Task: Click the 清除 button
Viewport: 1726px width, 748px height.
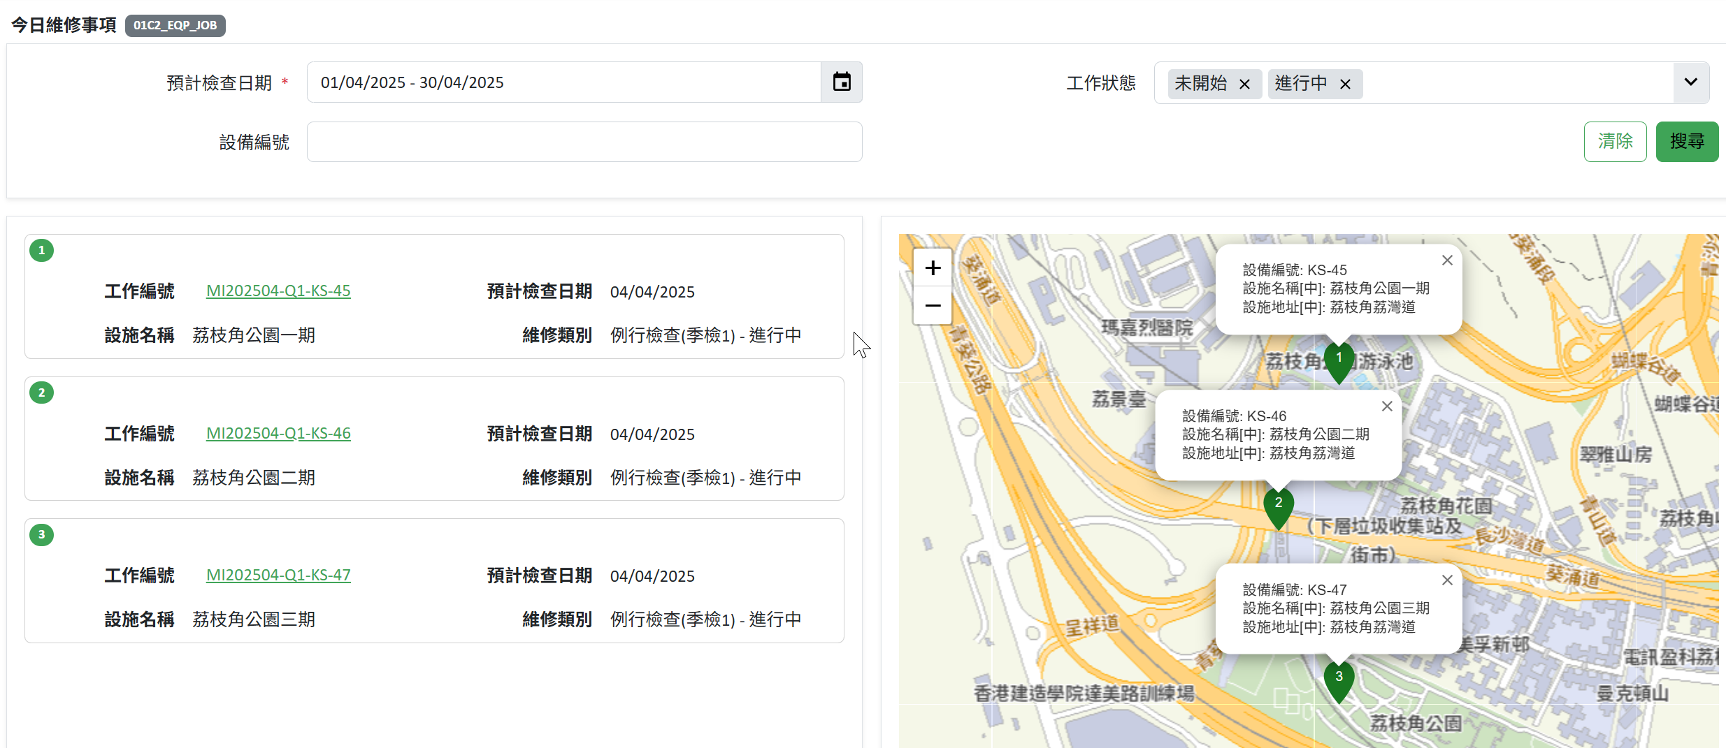Action: click(1615, 142)
